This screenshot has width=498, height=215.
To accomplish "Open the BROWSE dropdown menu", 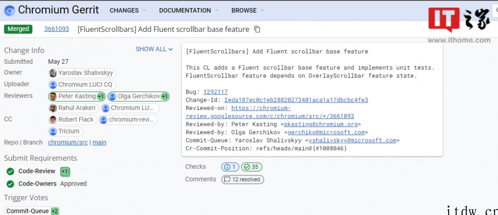I will (248, 10).
